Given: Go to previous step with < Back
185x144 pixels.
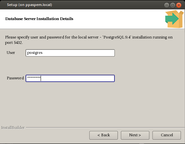Looking at the screenshot, I should pos(104,135).
